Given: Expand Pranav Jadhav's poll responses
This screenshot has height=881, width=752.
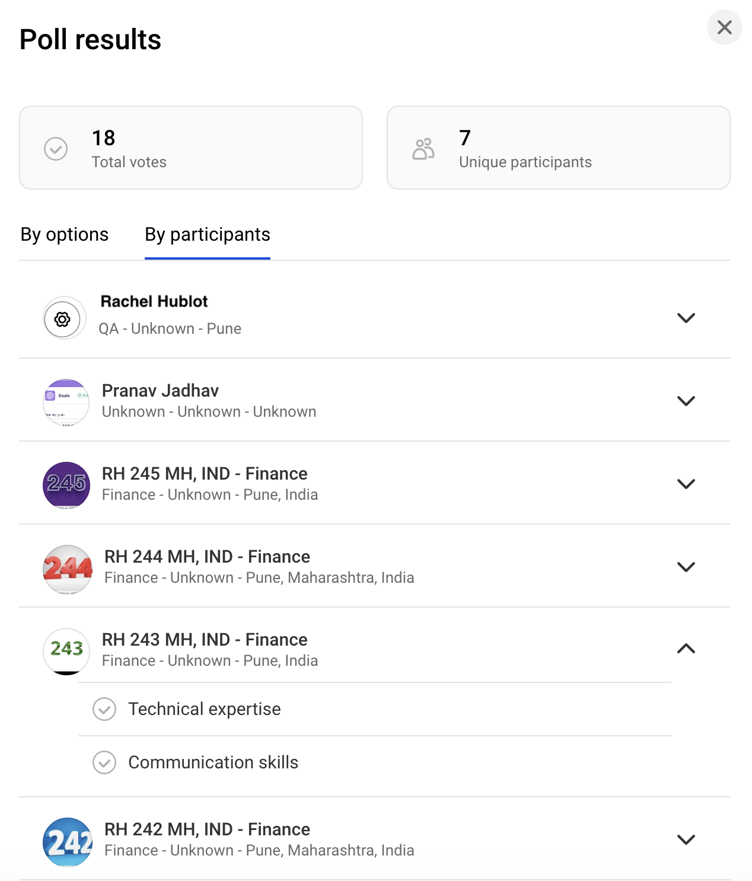Looking at the screenshot, I should (x=686, y=401).
